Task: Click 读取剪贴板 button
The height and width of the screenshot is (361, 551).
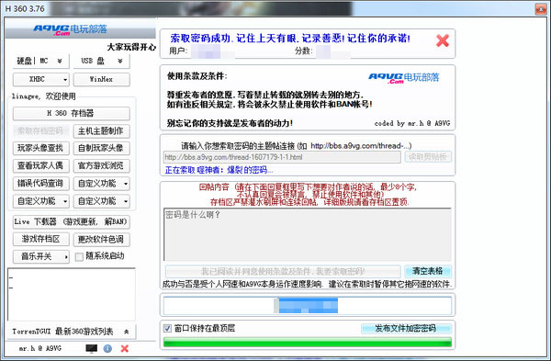Action: tap(428, 157)
